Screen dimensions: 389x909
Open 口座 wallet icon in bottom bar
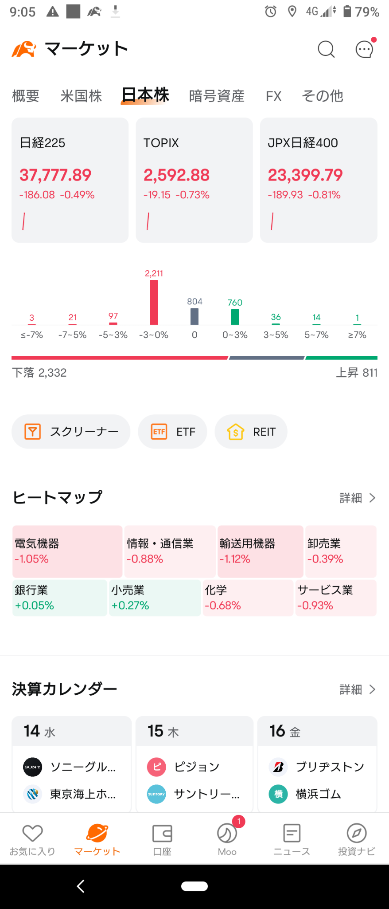point(162,838)
